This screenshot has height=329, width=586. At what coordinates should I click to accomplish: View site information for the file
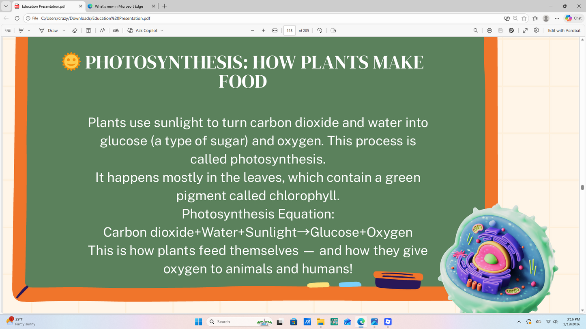[32, 18]
